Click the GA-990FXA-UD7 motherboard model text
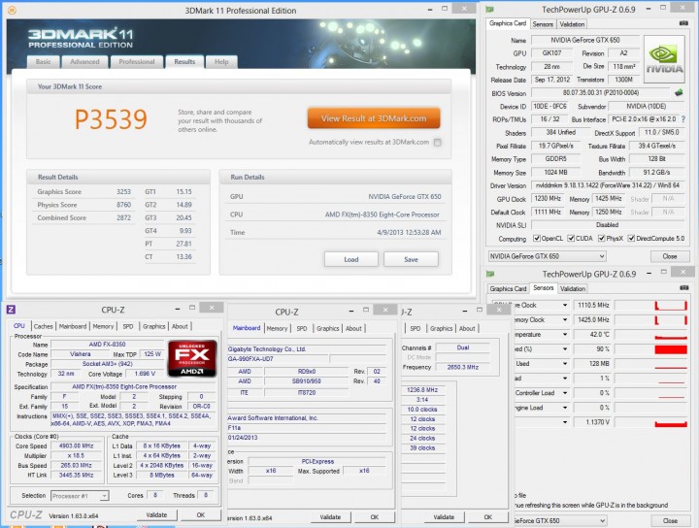 coord(250,359)
